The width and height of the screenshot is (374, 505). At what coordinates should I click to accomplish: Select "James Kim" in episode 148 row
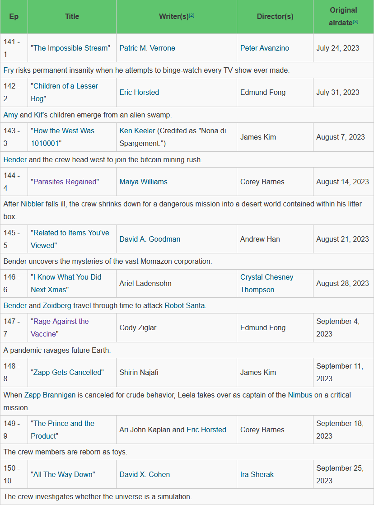pyautogui.click(x=258, y=372)
